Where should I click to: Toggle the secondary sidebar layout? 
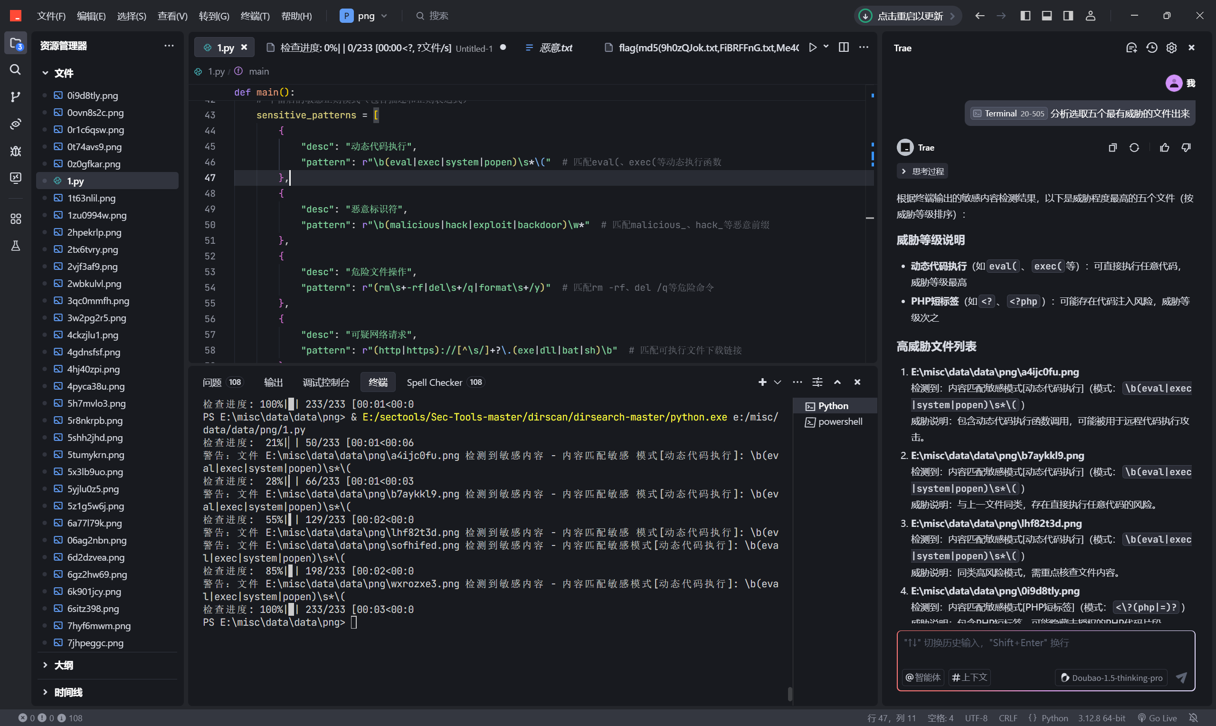pyautogui.click(x=1068, y=16)
